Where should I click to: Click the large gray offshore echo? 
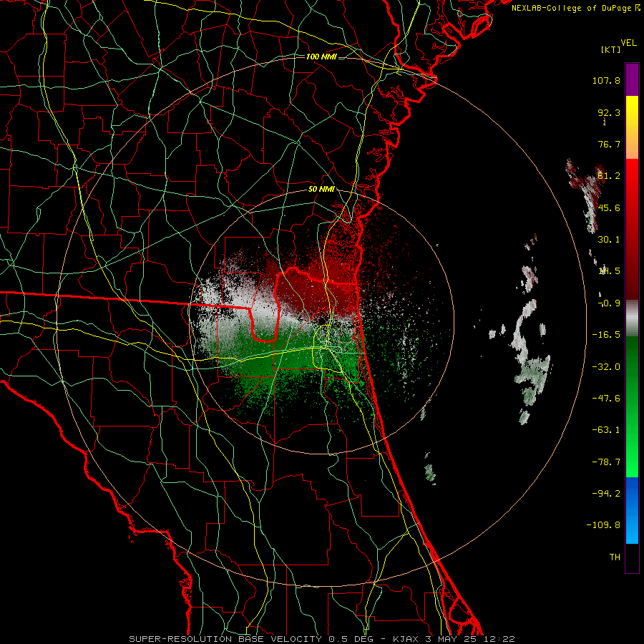pos(531,361)
